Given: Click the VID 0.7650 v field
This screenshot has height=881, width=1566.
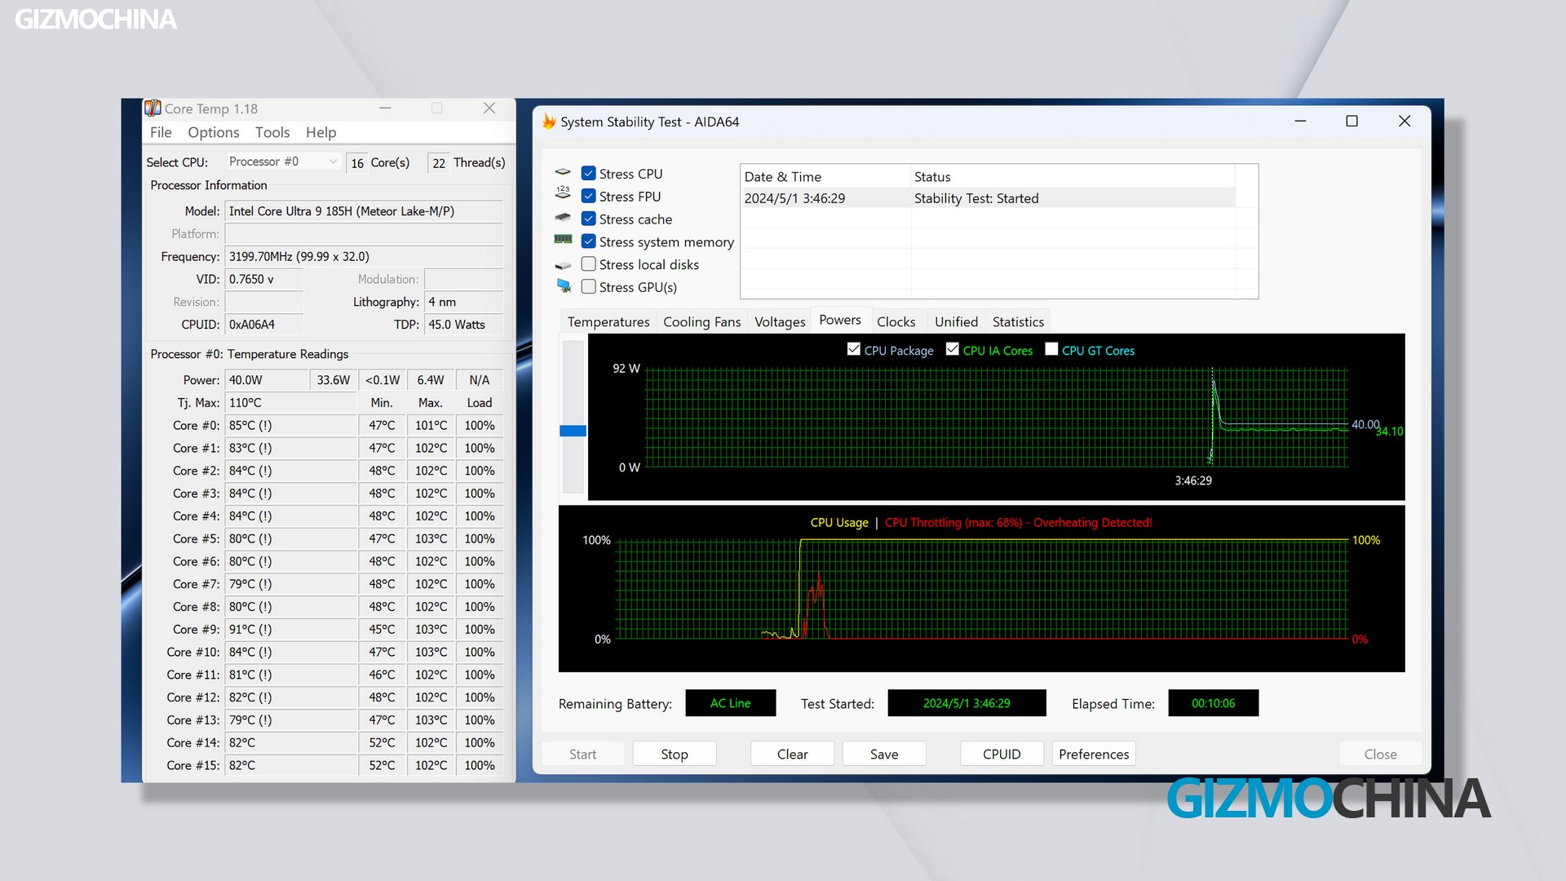Looking at the screenshot, I should click(x=264, y=279).
